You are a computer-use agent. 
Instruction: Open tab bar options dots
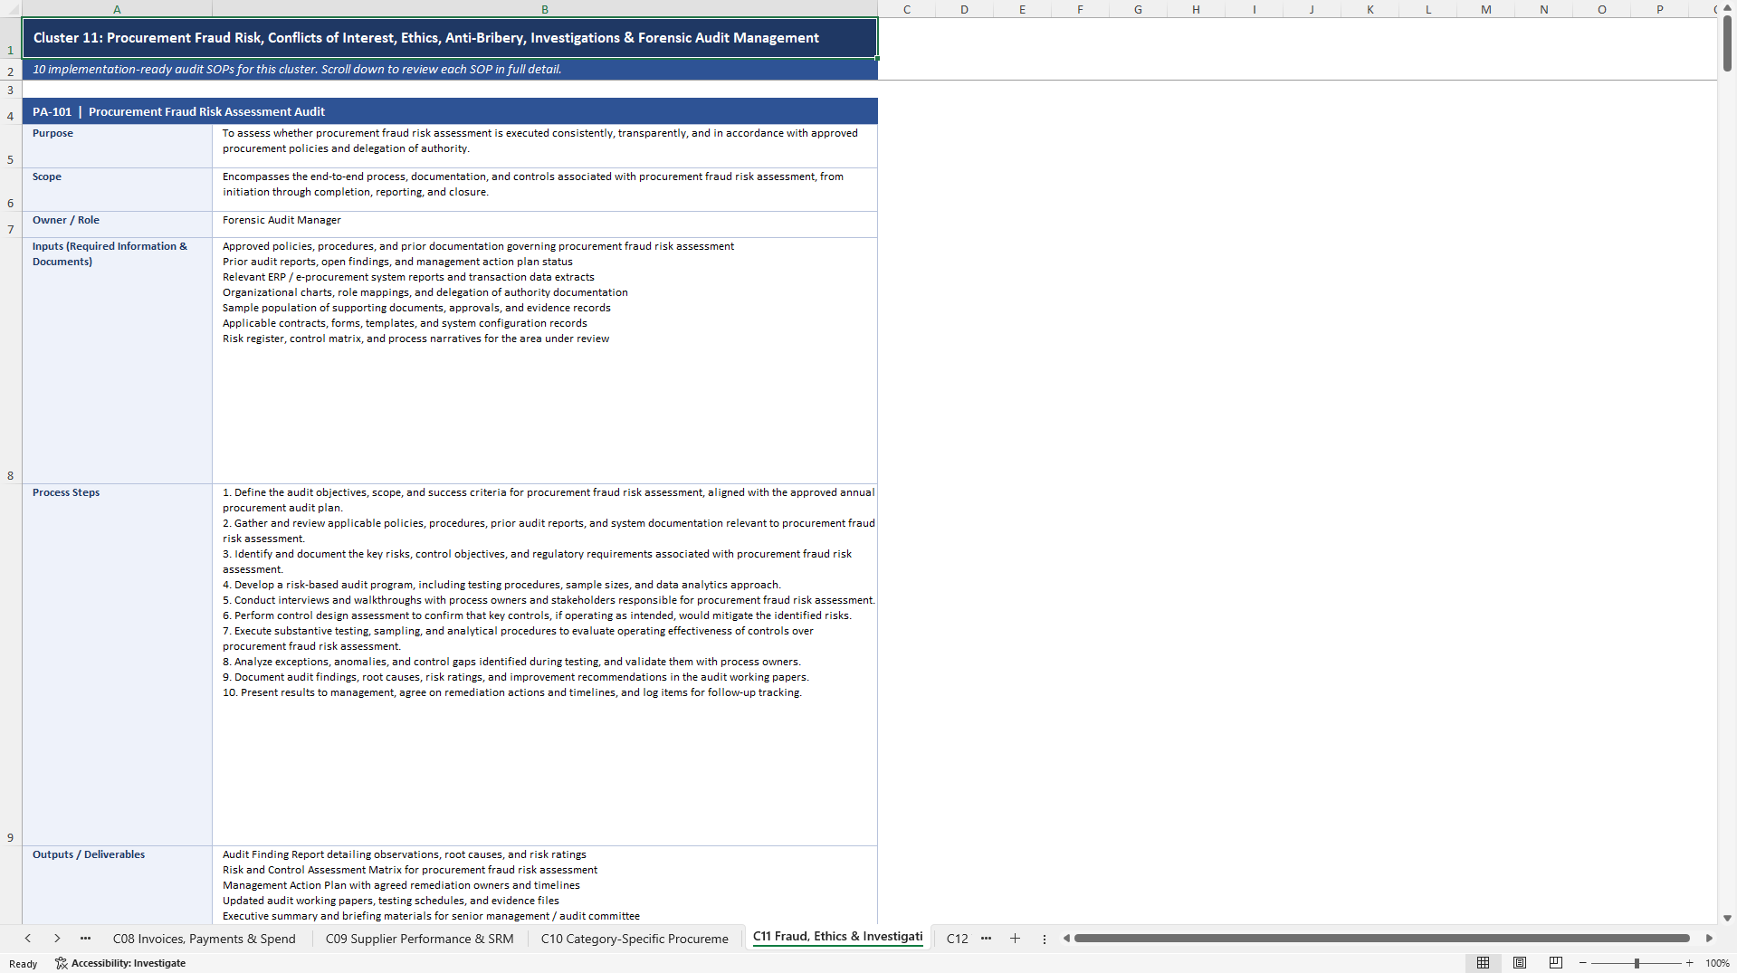tap(1044, 939)
